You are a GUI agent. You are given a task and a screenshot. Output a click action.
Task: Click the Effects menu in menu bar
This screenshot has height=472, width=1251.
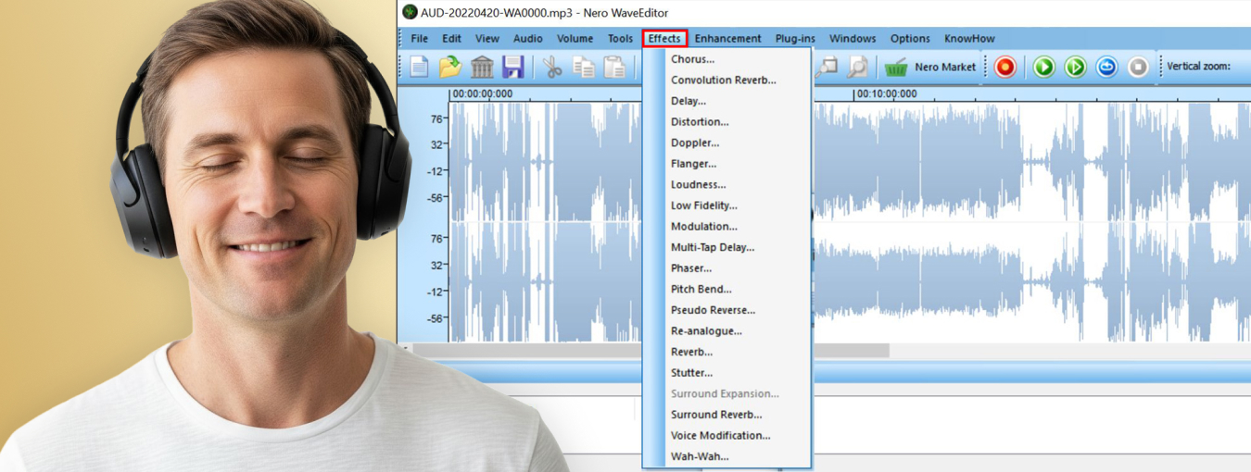click(x=664, y=38)
